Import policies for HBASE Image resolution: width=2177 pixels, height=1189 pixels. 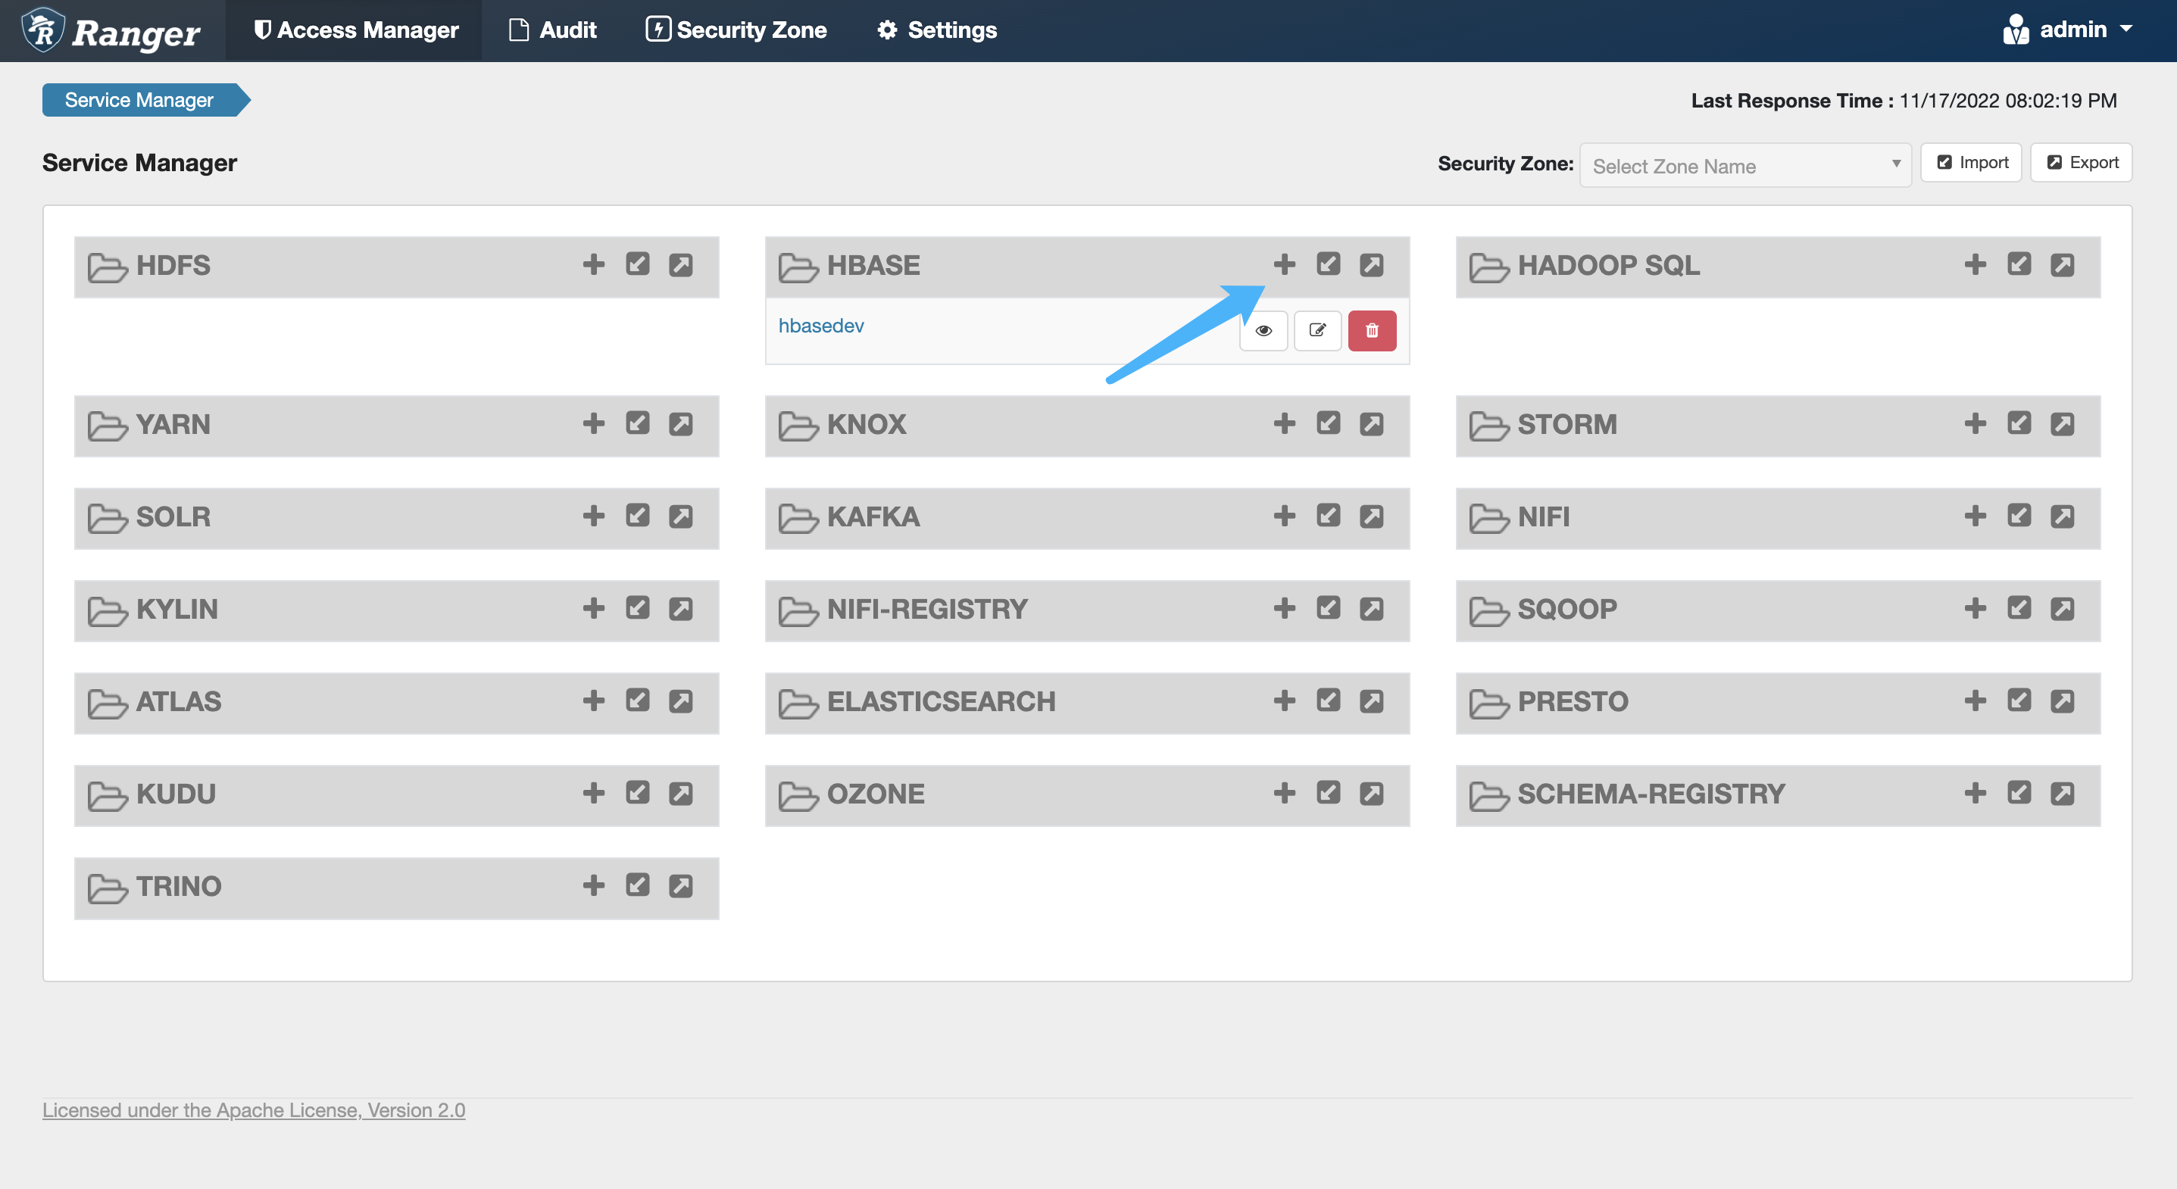[x=1328, y=264]
